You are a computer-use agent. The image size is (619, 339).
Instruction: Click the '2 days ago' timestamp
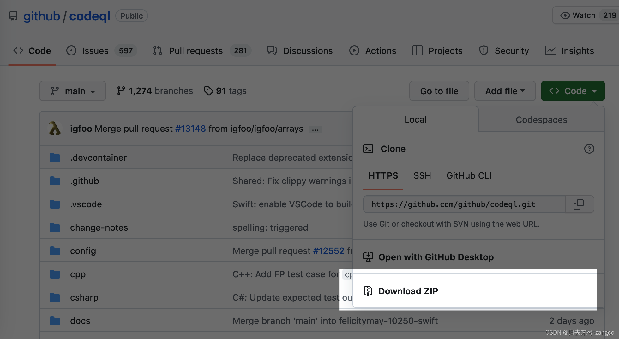pyautogui.click(x=572, y=321)
